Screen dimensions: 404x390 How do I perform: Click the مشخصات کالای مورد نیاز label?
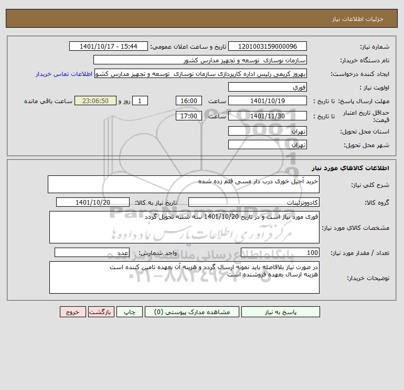[356, 228]
